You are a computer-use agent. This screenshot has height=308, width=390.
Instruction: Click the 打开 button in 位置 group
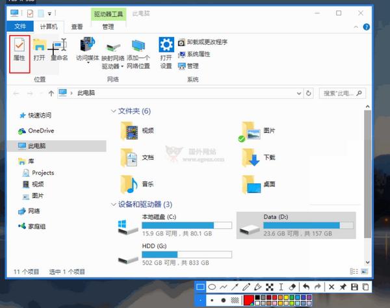39,50
